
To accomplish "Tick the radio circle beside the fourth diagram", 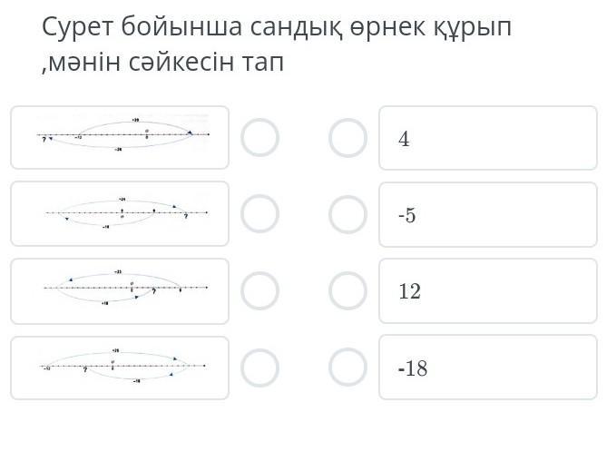I will click(x=259, y=368).
